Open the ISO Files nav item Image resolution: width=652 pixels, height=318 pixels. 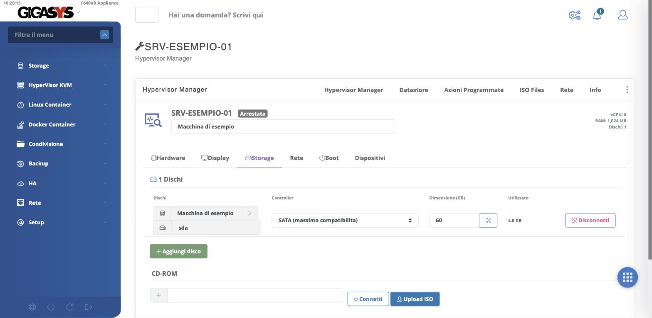pos(532,90)
